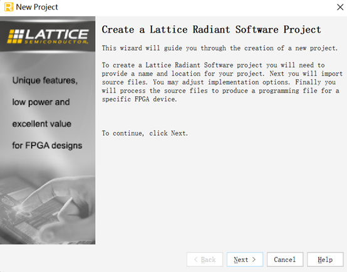Click the Lattice Semiconductor logo
Screen dimensions: 347x272
point(48,36)
